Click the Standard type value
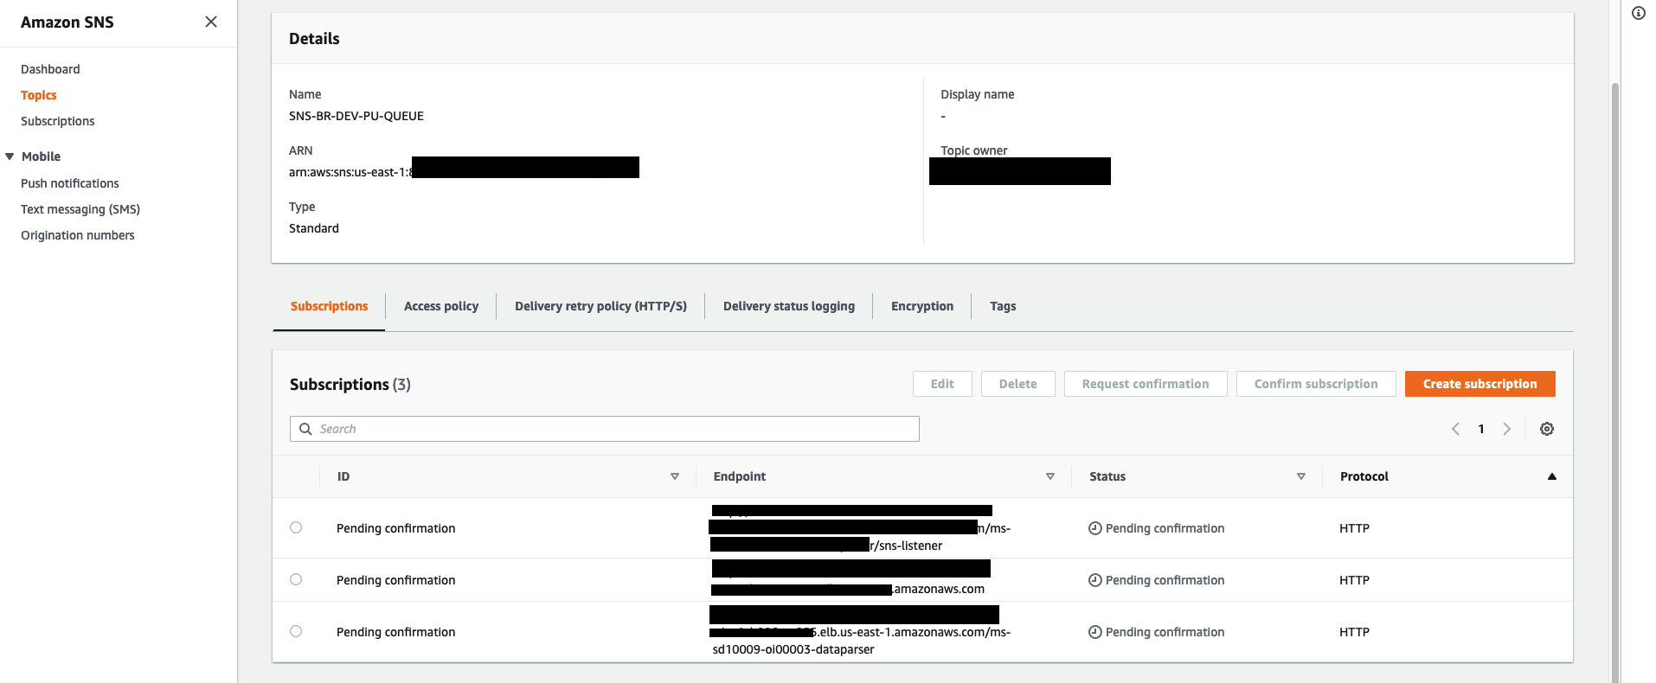Image resolution: width=1656 pixels, height=683 pixels. click(x=314, y=228)
